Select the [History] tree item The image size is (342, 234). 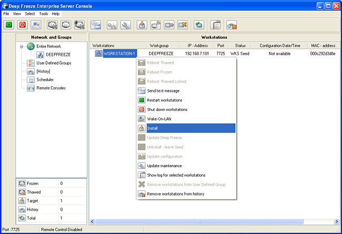43,72
